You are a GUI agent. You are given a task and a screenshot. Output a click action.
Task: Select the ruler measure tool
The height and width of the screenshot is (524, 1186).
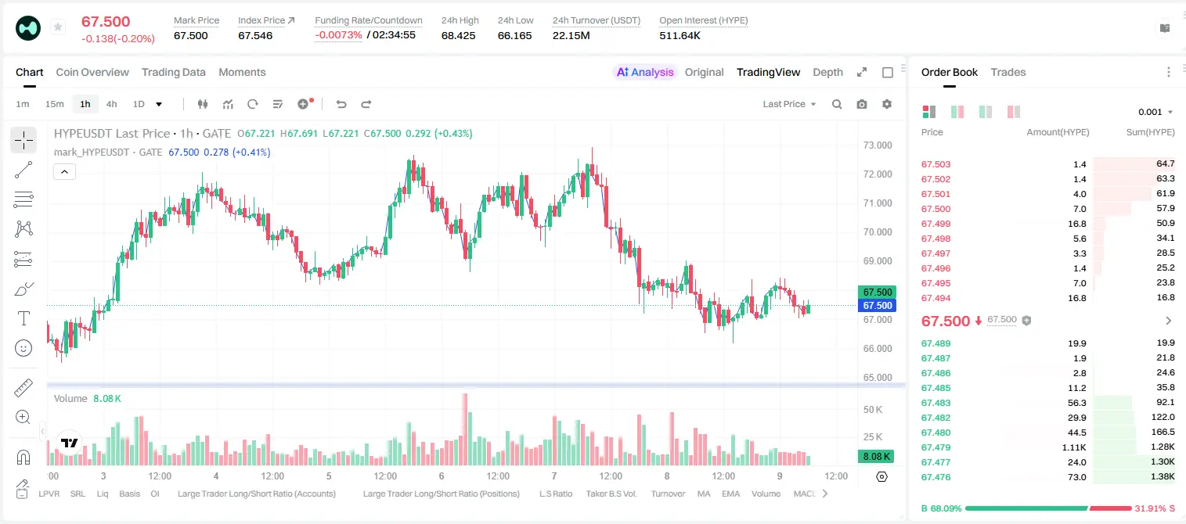click(23, 388)
